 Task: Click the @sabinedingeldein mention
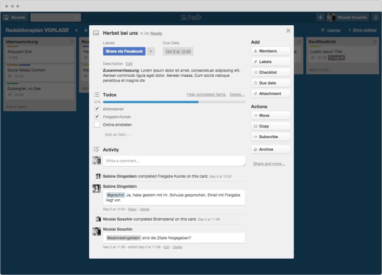124,238
